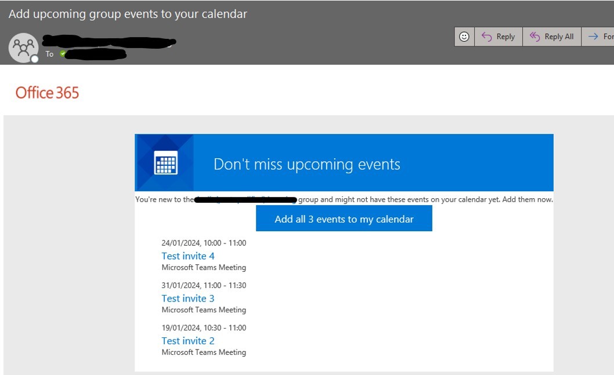This screenshot has width=614, height=375.
Task: Open the Test invite 3 link
Action: [188, 298]
